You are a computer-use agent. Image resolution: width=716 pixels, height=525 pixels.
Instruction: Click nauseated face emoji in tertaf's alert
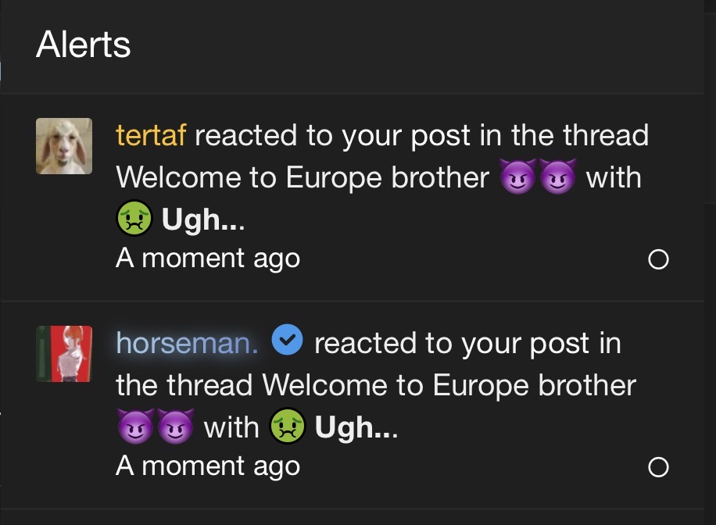point(134,218)
